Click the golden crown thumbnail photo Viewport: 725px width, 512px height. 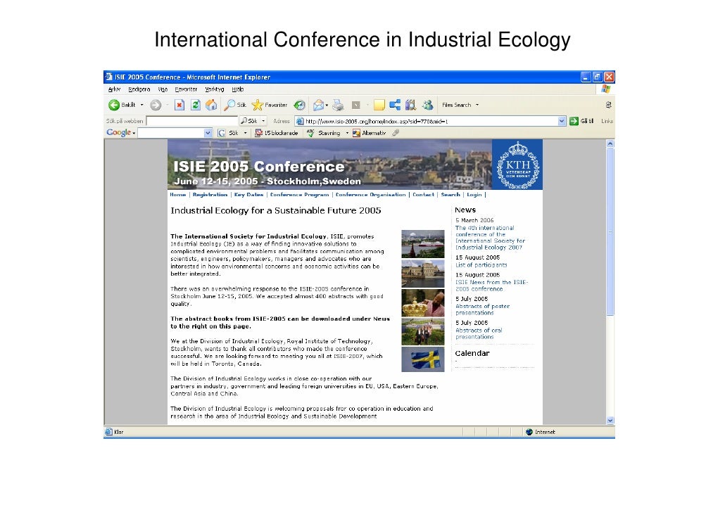tap(422, 303)
